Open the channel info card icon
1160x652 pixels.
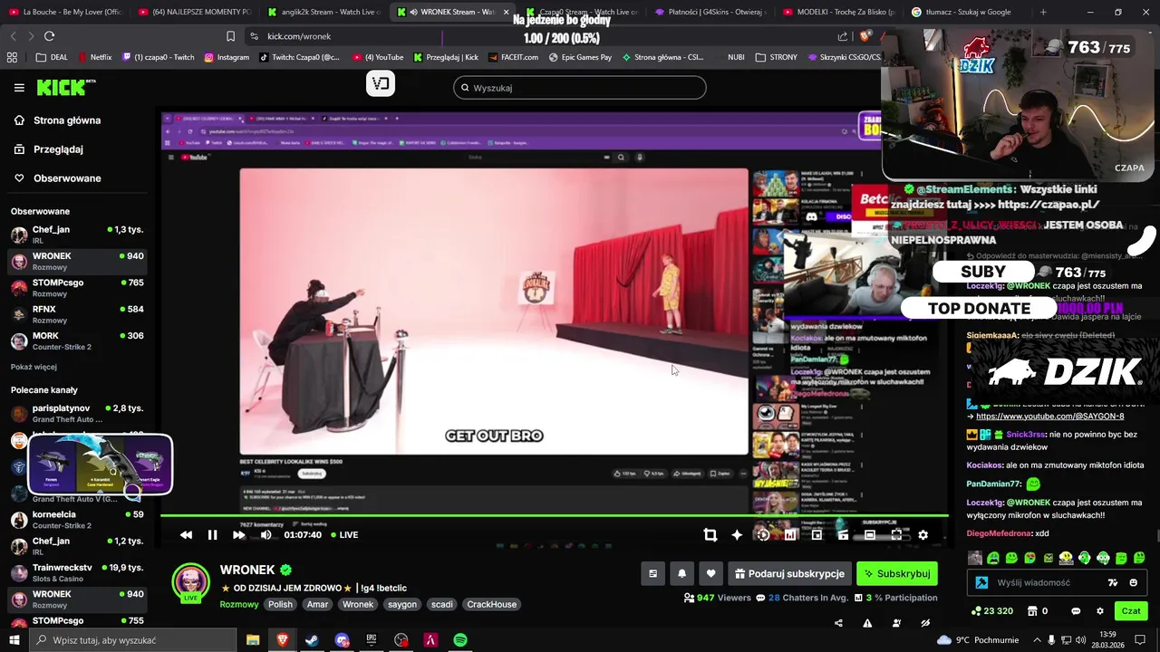652,574
